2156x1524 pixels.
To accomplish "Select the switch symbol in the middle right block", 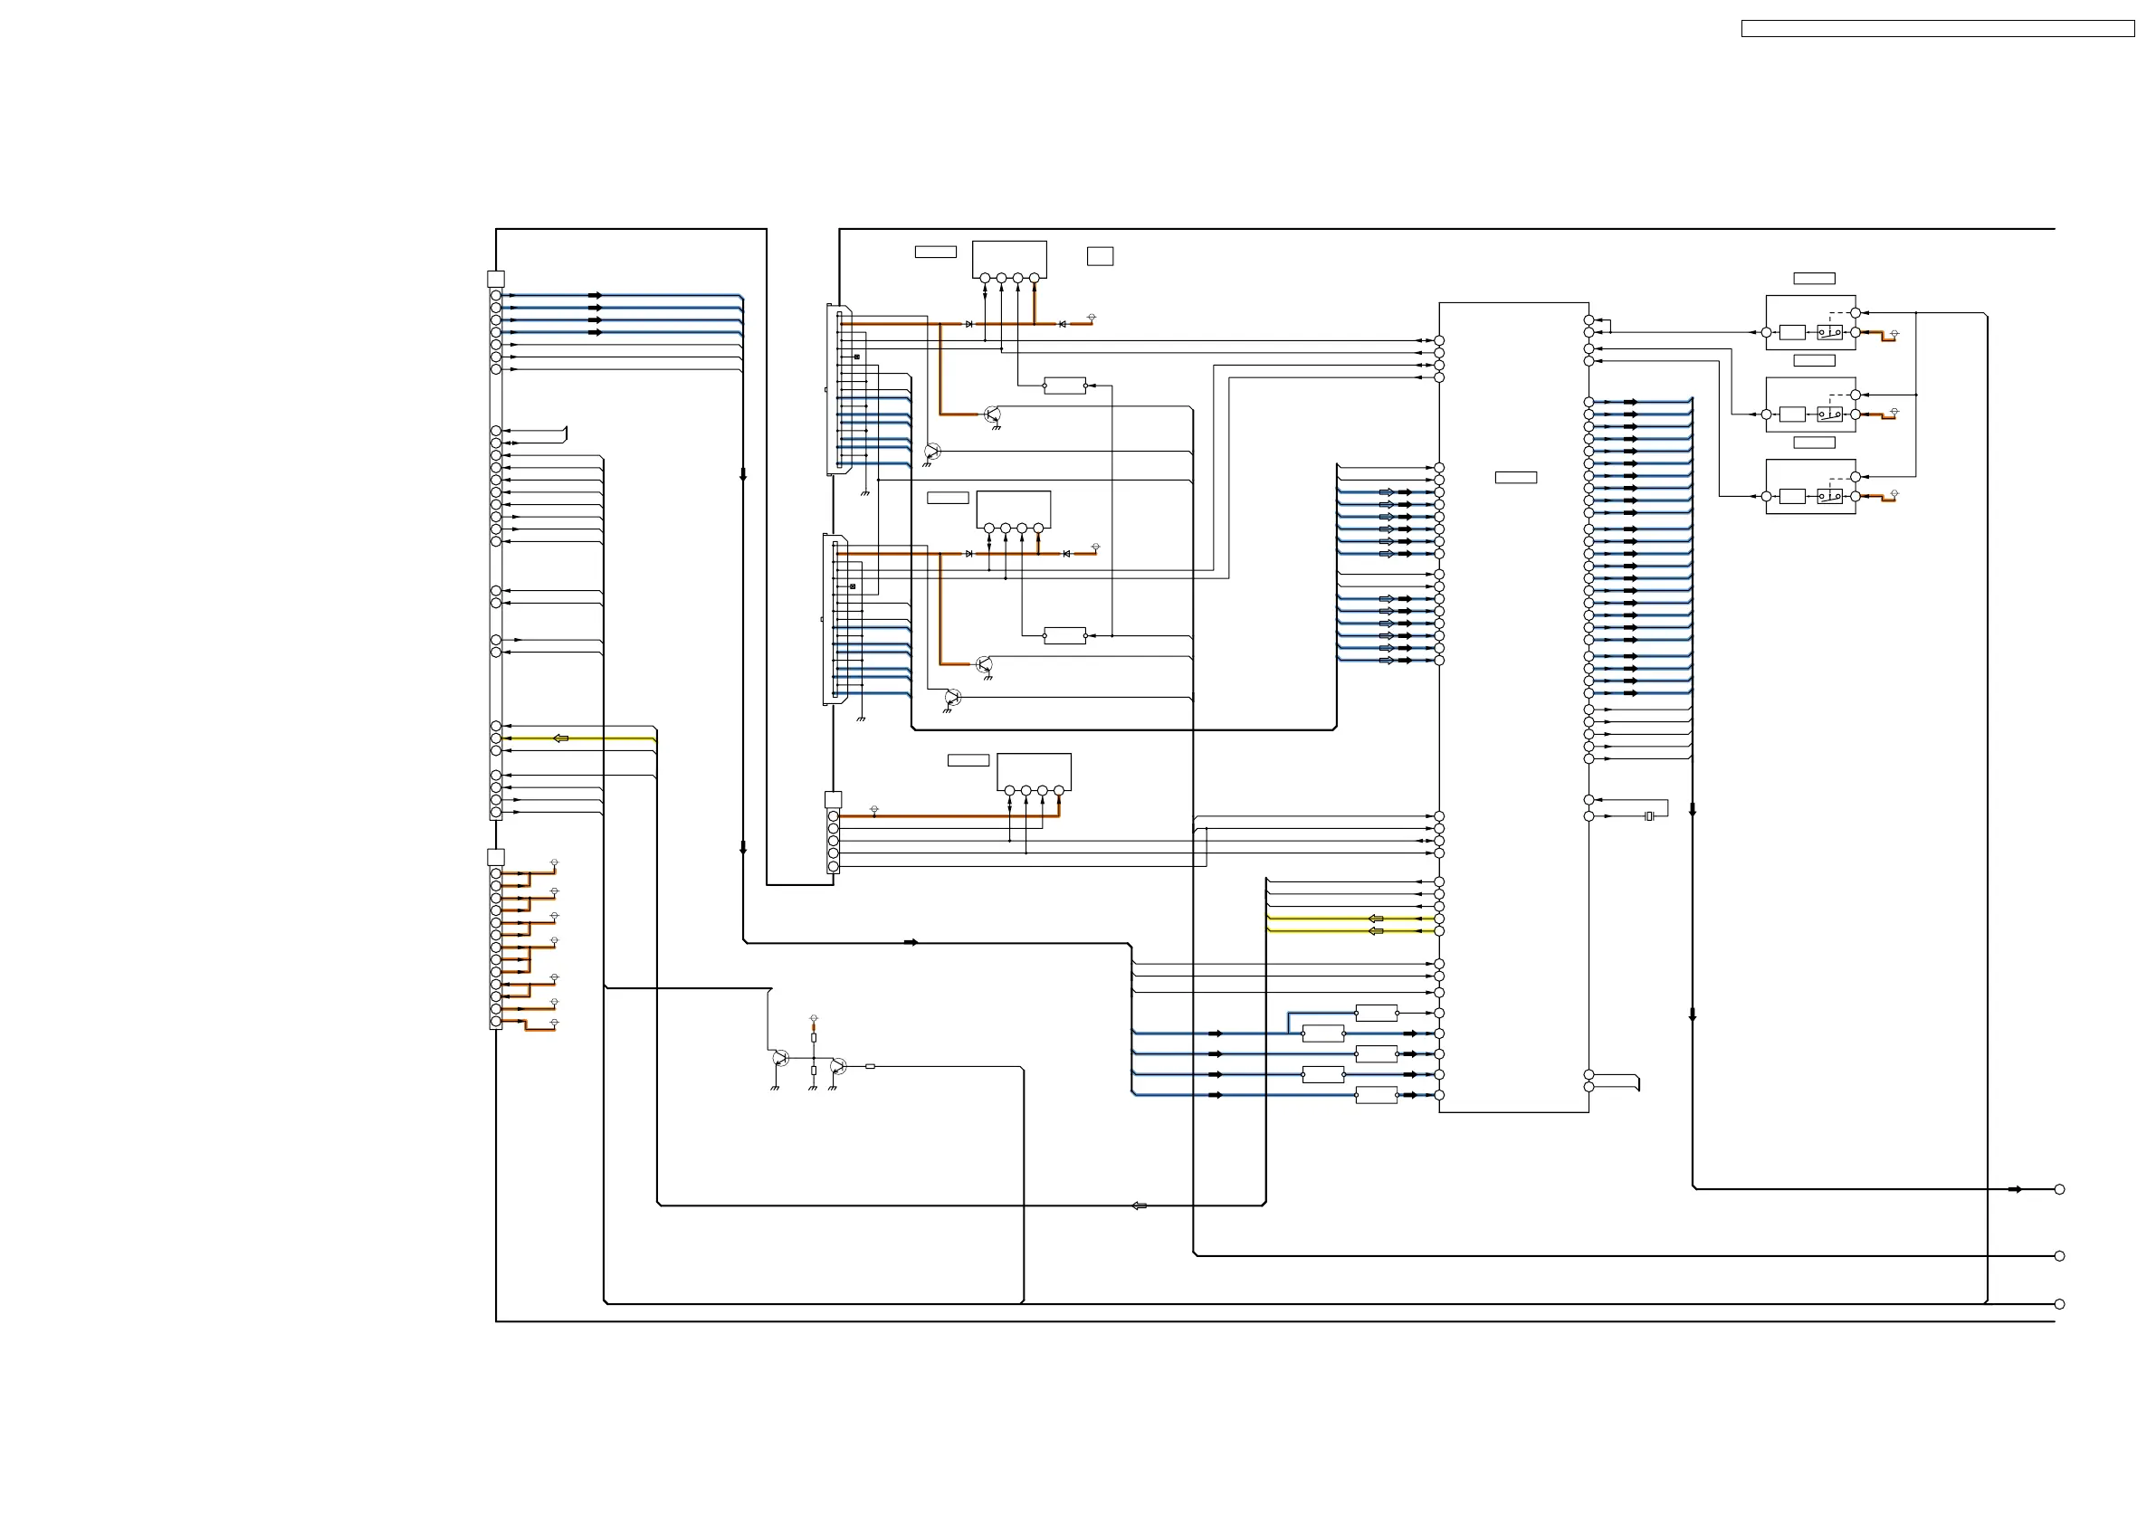I will coord(1829,414).
